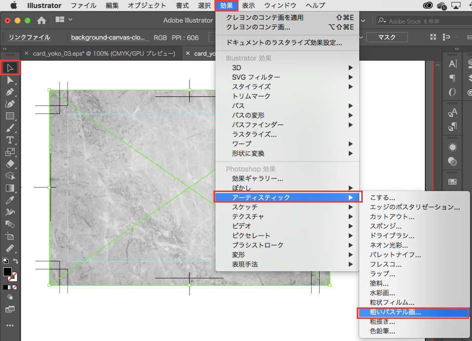Click the リンクファイル link
Screen dimensions: 472x341
click(30, 37)
